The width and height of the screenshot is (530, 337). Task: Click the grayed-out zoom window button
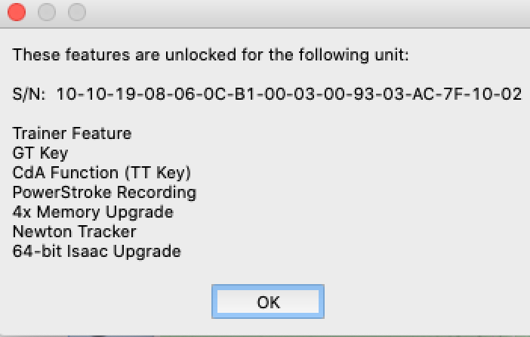point(77,12)
